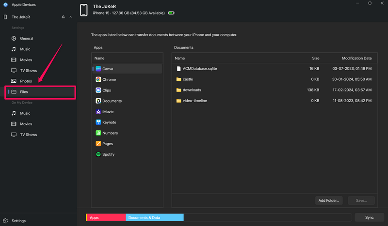Select the Numbers app icon

point(98,133)
